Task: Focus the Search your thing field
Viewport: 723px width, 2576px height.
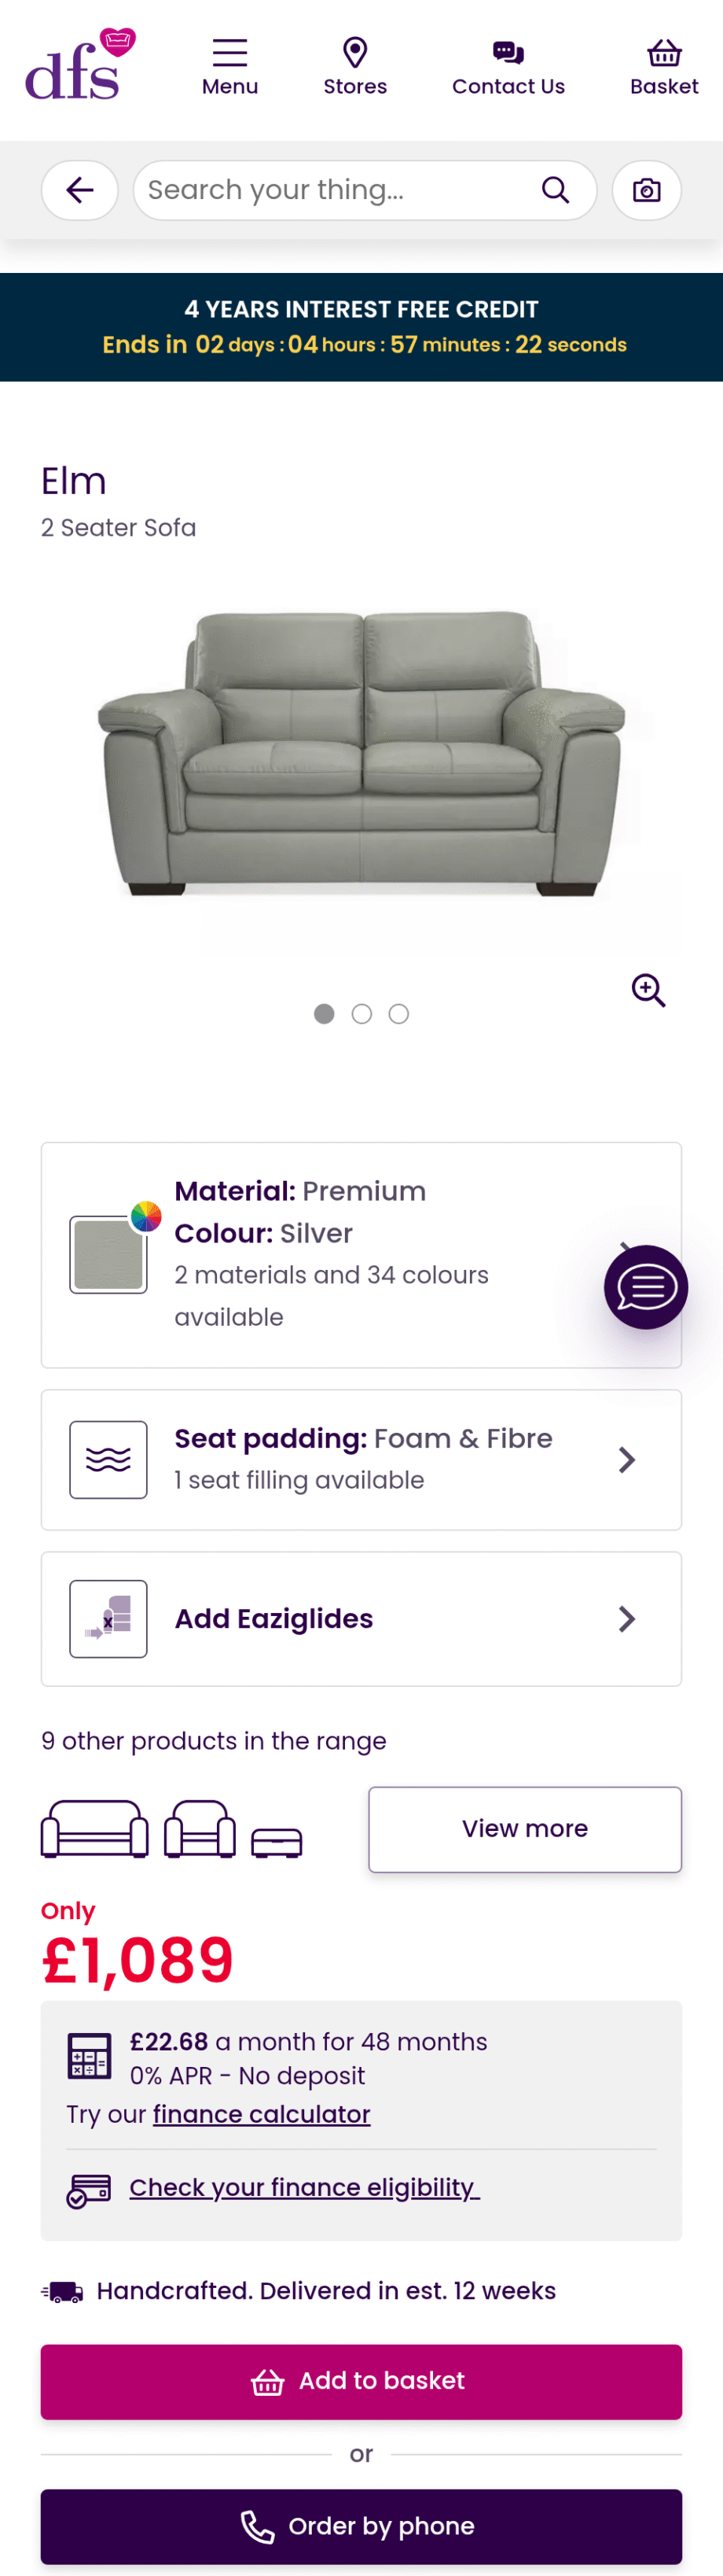Action: pos(339,190)
